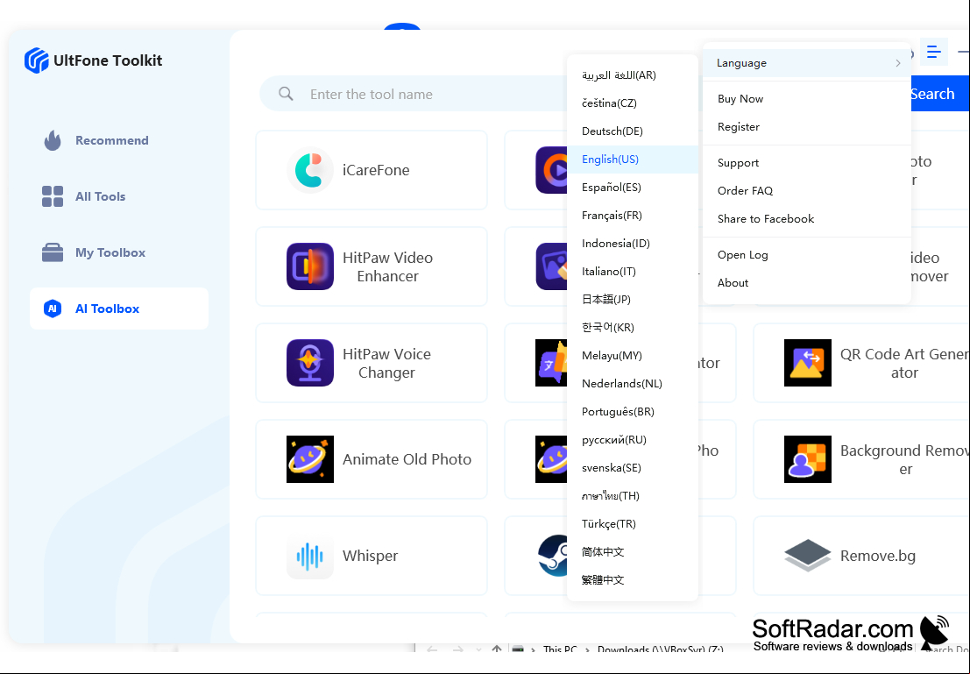Open the HitPaw Voice Changer icon
Viewport: 970px width, 674px height.
[x=310, y=363]
